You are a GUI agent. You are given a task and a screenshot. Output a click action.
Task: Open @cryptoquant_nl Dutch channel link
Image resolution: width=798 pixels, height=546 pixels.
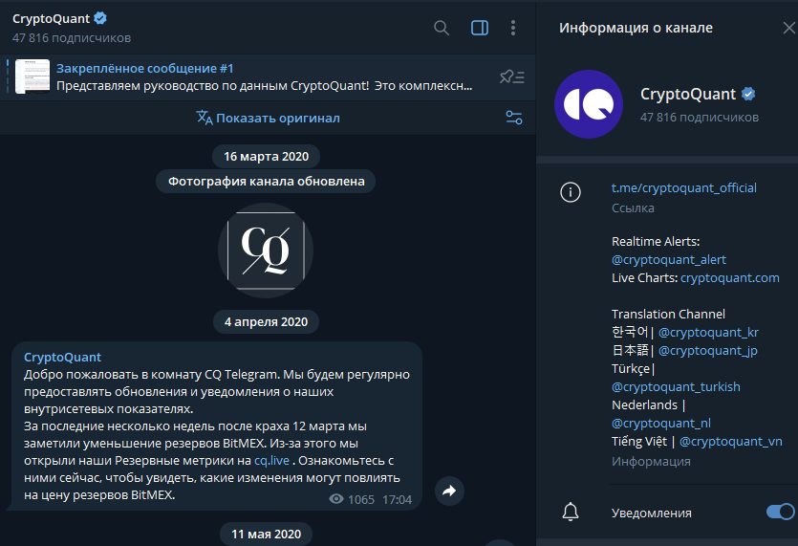(x=661, y=424)
